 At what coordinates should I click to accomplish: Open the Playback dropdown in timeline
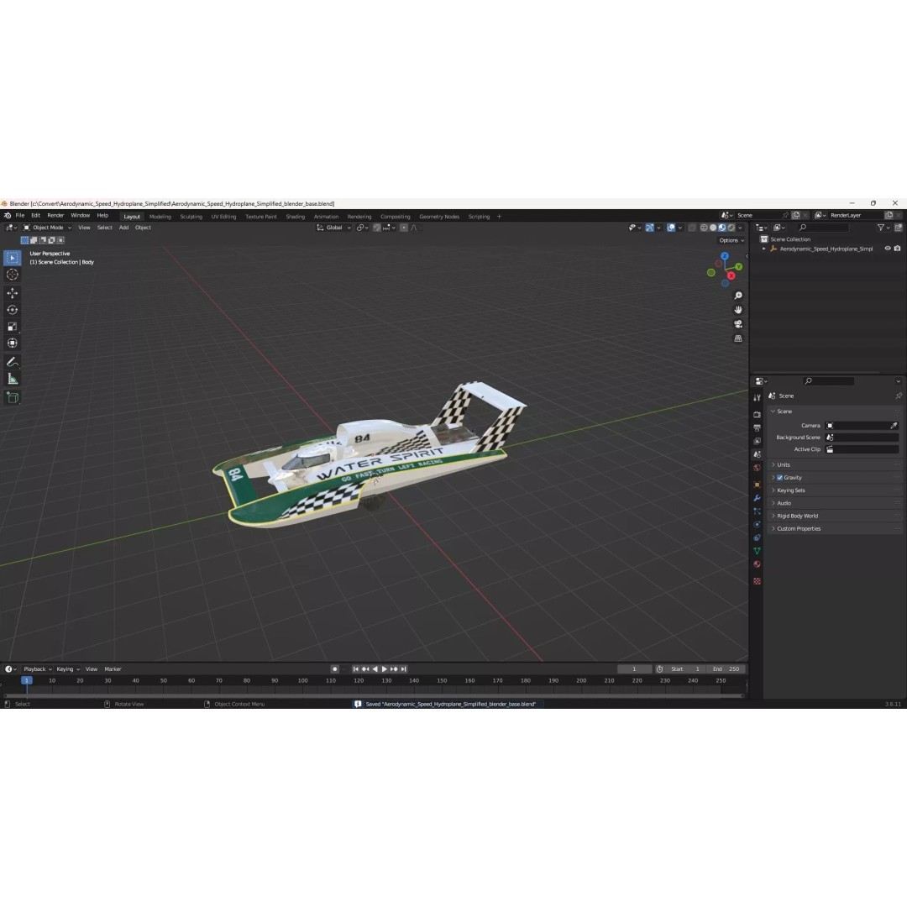tap(38, 669)
